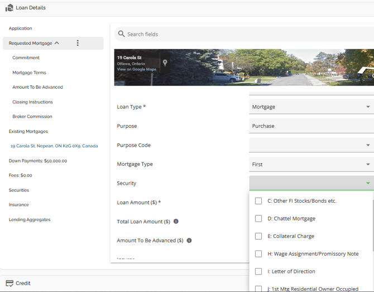374x292 pixels.
Task: Click the search magnifier icon
Action: [120, 34]
